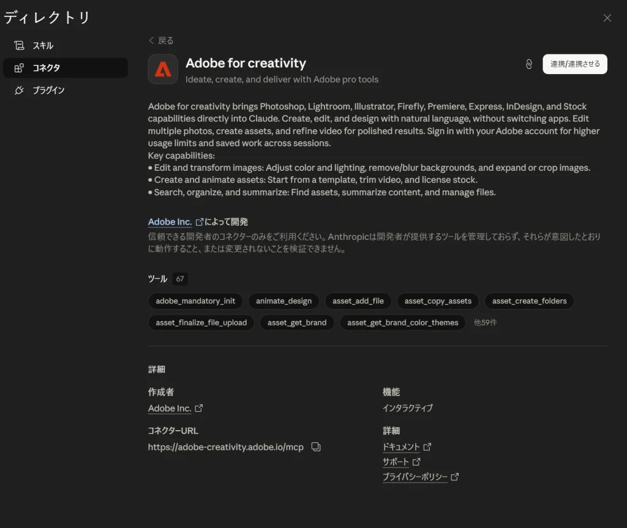Switch to the プラグイン section
The width and height of the screenshot is (627, 528).
(x=48, y=91)
